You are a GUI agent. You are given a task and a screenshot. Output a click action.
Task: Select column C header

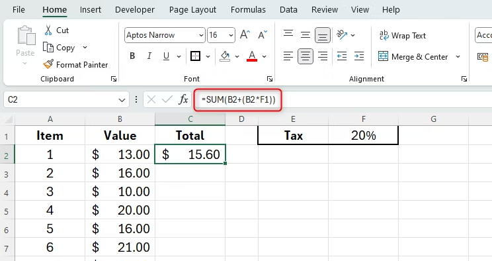[x=190, y=119]
